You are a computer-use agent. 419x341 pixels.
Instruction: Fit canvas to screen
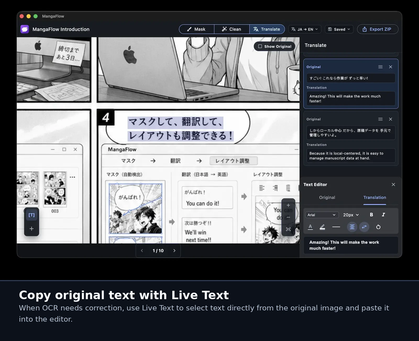(x=288, y=229)
